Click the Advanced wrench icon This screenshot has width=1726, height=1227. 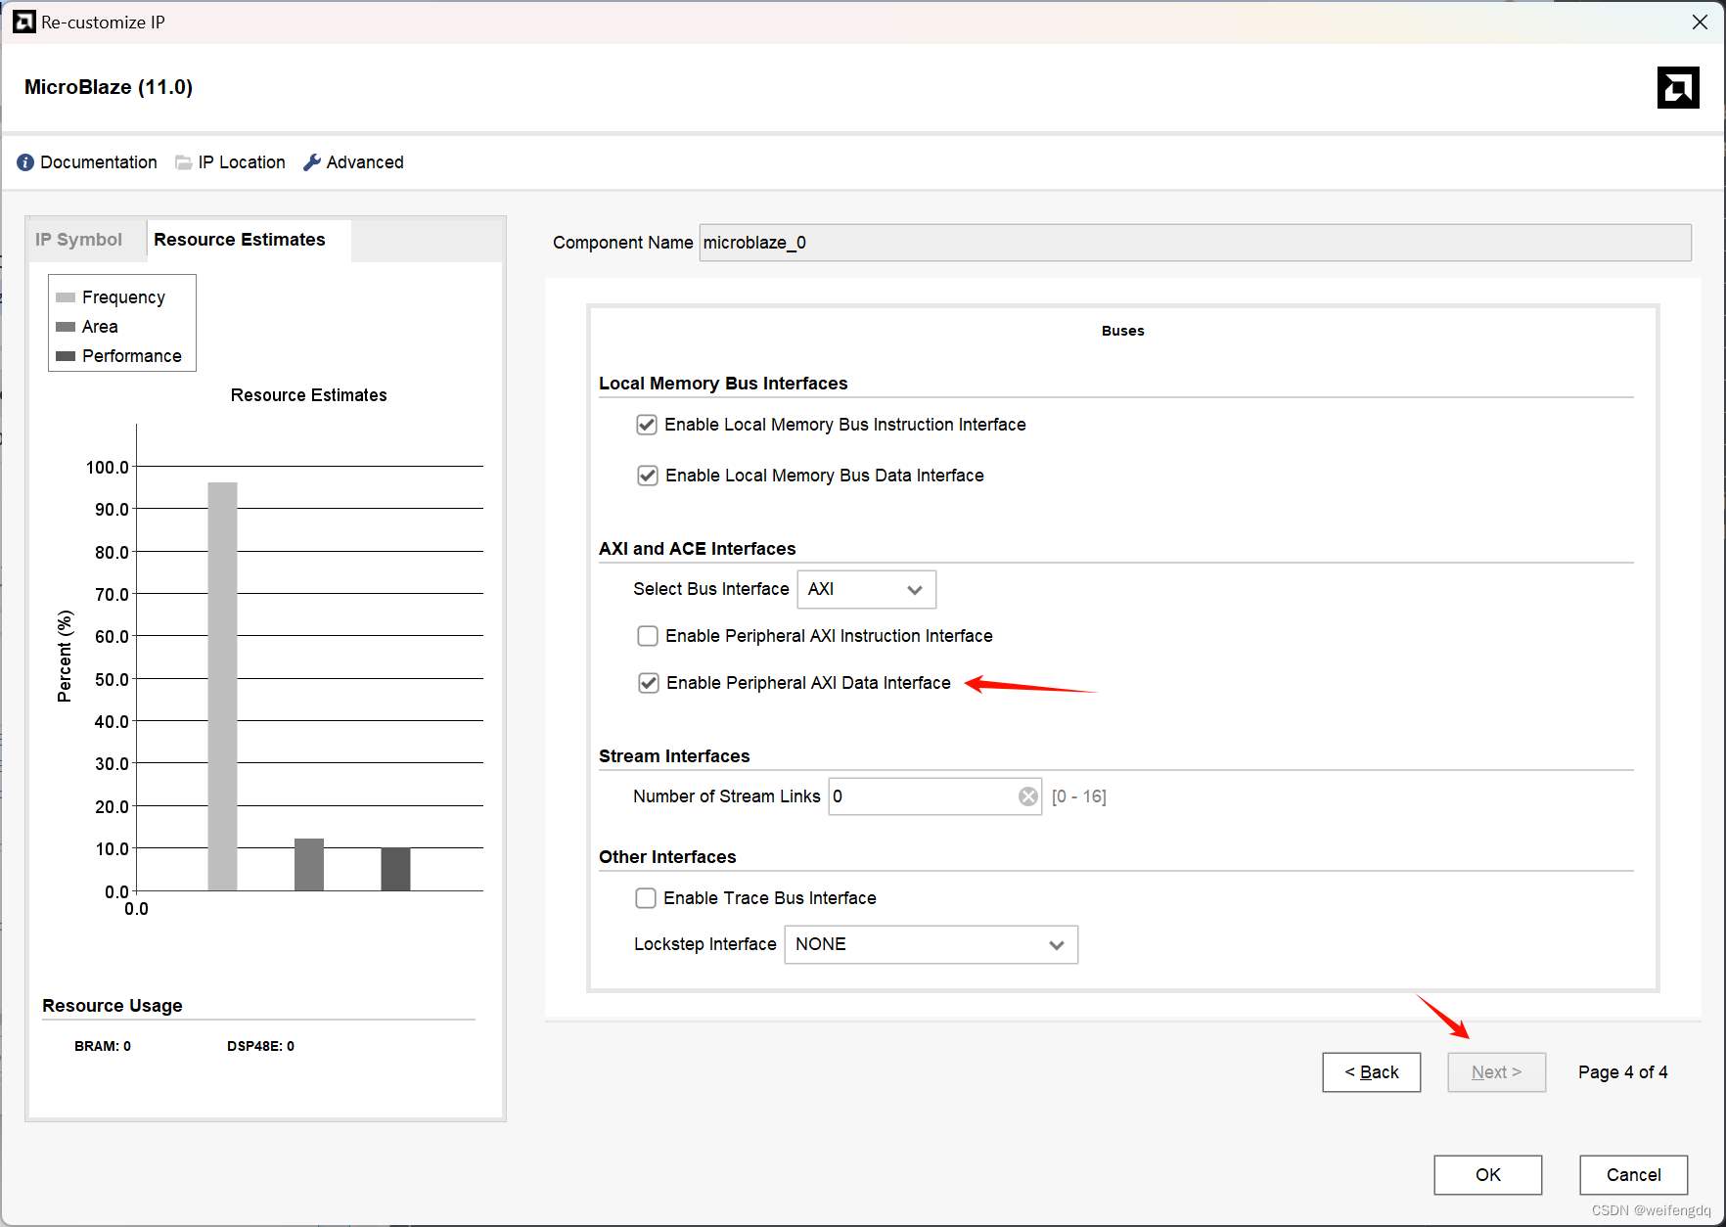312,162
